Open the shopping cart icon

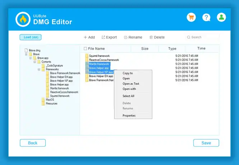[x=191, y=17]
